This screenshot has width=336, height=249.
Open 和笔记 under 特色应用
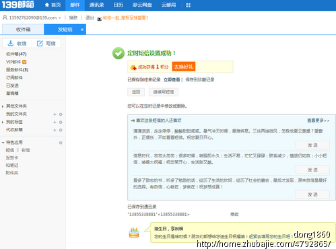click(x=12, y=166)
